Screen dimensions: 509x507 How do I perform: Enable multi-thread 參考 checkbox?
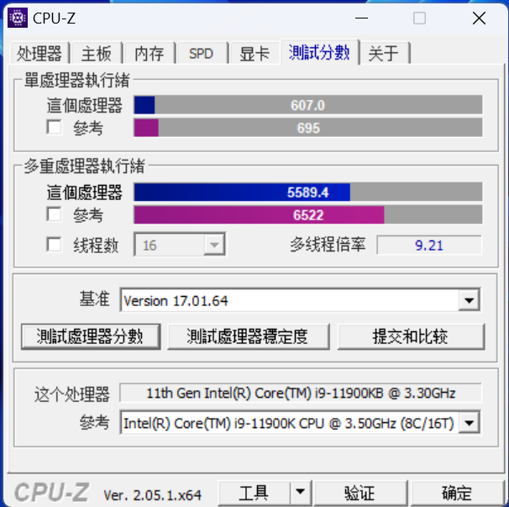(x=54, y=214)
